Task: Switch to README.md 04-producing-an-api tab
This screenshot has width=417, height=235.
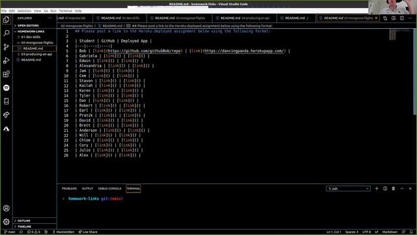Action: pyautogui.click(x=245, y=18)
